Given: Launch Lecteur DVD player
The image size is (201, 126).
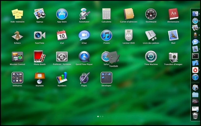Looking at the screenshot, I should pyautogui.click(x=128, y=35).
